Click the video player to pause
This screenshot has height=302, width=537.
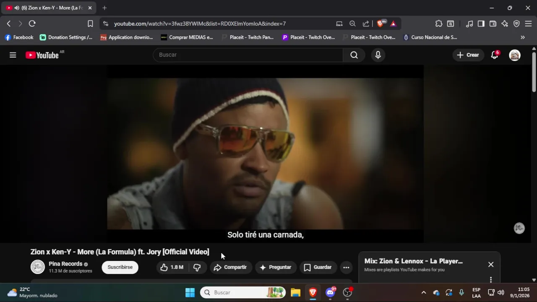click(x=265, y=154)
